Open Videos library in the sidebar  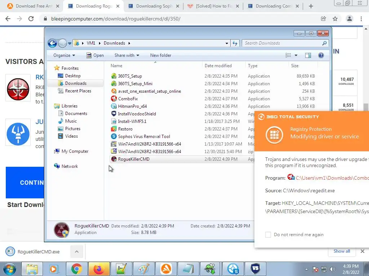click(x=71, y=136)
